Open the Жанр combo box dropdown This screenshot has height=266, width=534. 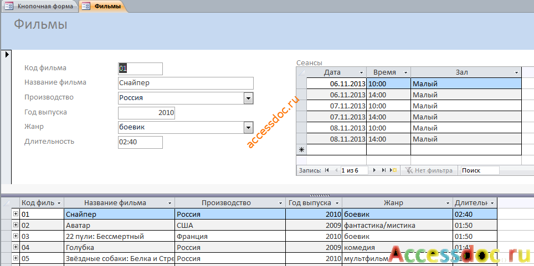249,128
